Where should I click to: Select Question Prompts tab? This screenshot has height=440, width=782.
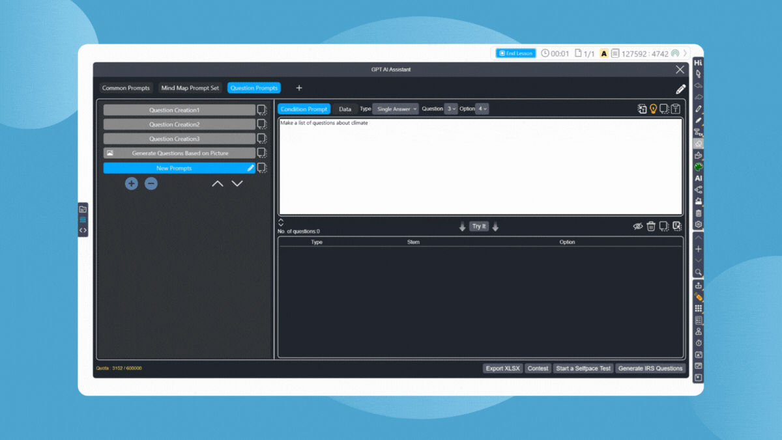254,88
